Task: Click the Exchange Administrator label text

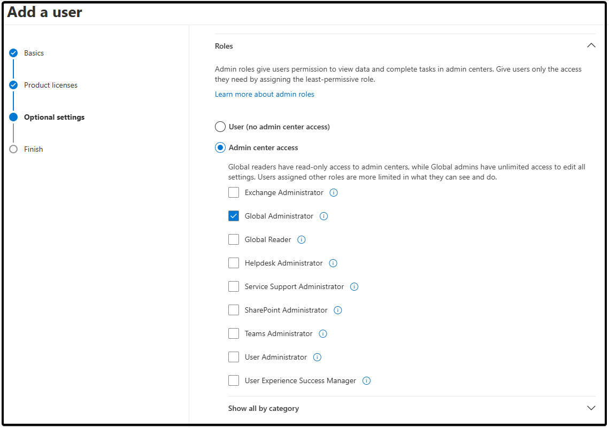Action: pyautogui.click(x=284, y=192)
